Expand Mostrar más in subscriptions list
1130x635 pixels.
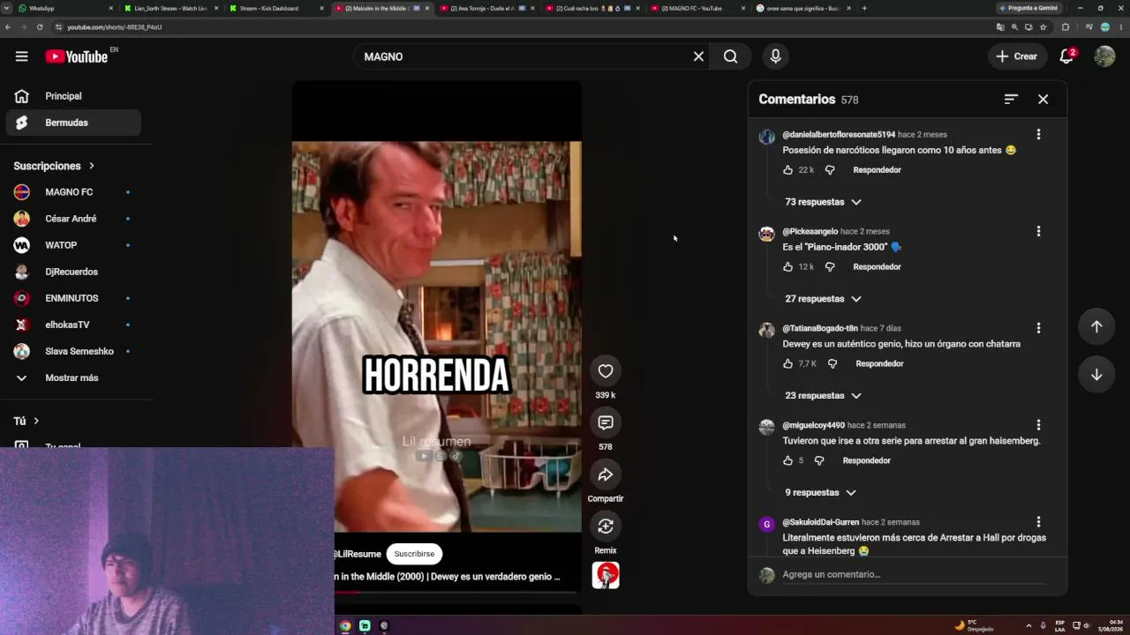pos(71,377)
